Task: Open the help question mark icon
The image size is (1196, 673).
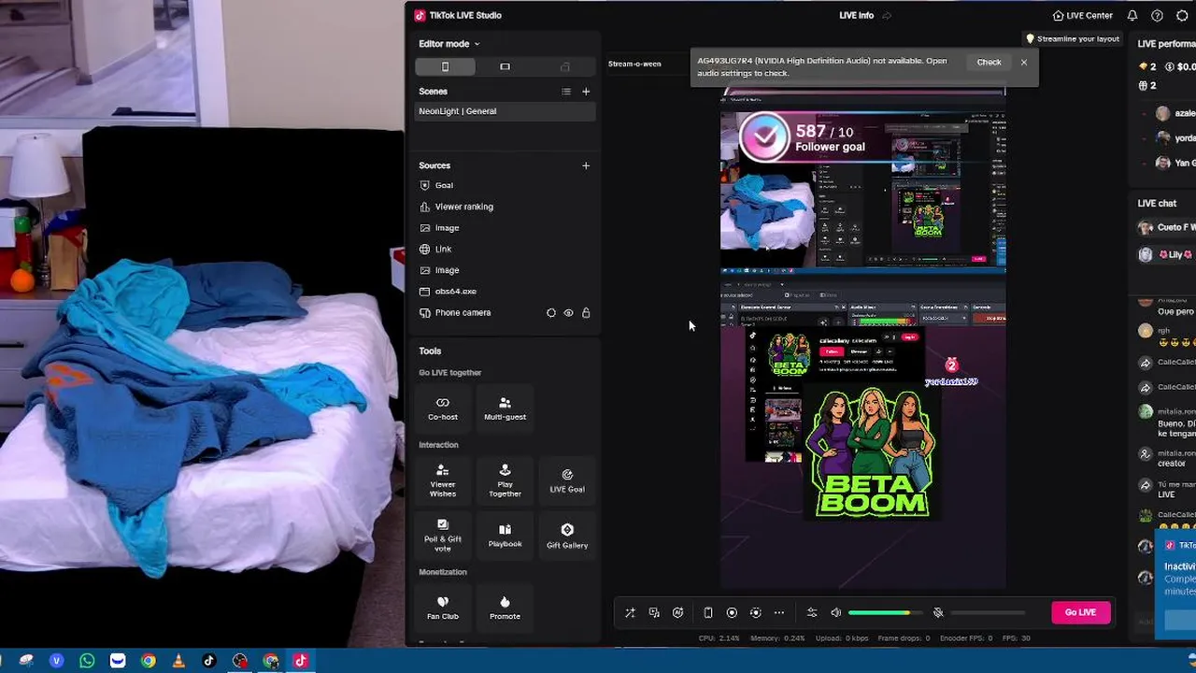Action: click(1157, 16)
